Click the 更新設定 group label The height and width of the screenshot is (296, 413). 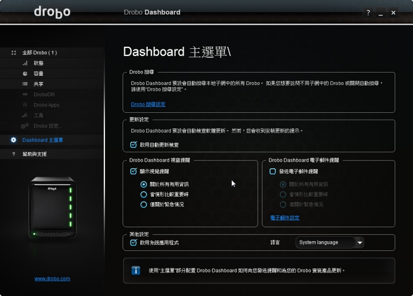[139, 120]
